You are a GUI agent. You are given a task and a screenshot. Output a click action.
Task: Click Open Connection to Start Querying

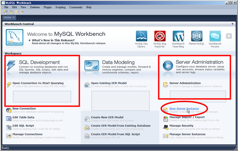click(x=38, y=83)
